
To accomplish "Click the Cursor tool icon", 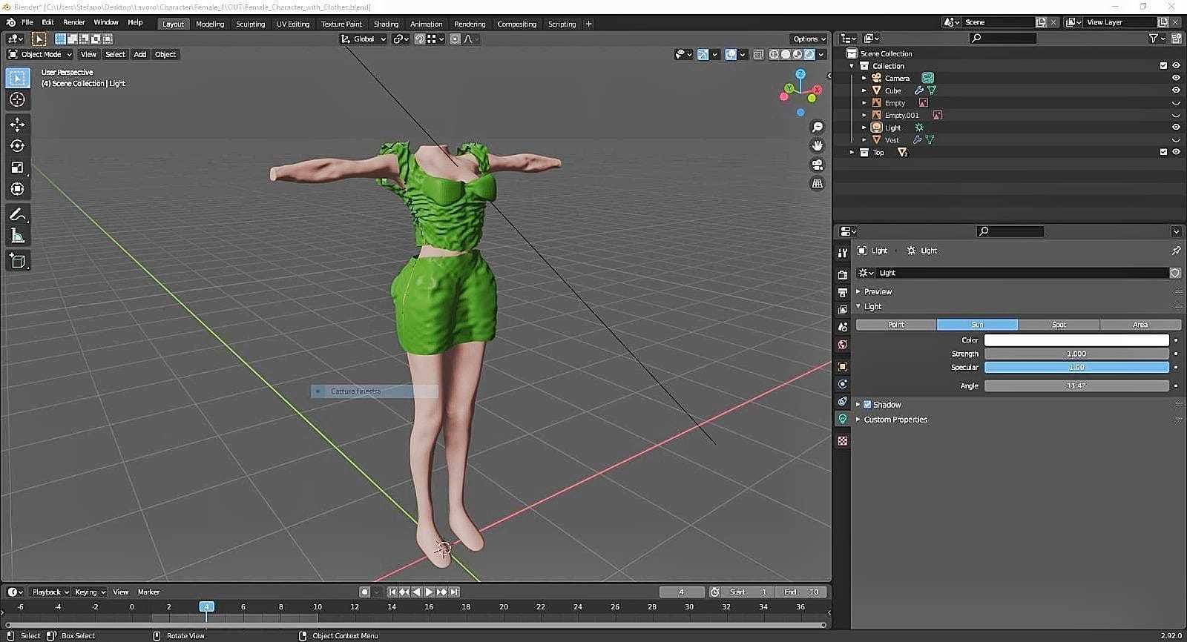I will click(x=17, y=99).
